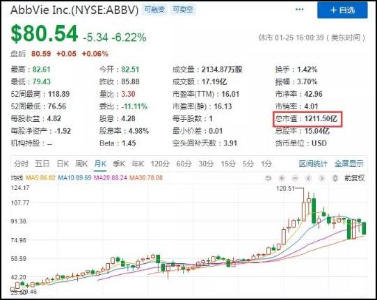Add ABBV to watchlist with +自选 button
Screen dimensions: 377x300
[x=342, y=10]
